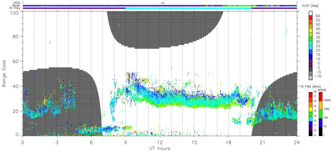This screenshot has width=334, height=154.
Task: Click the '10000' label on NOISE legend
Action: 327,100
